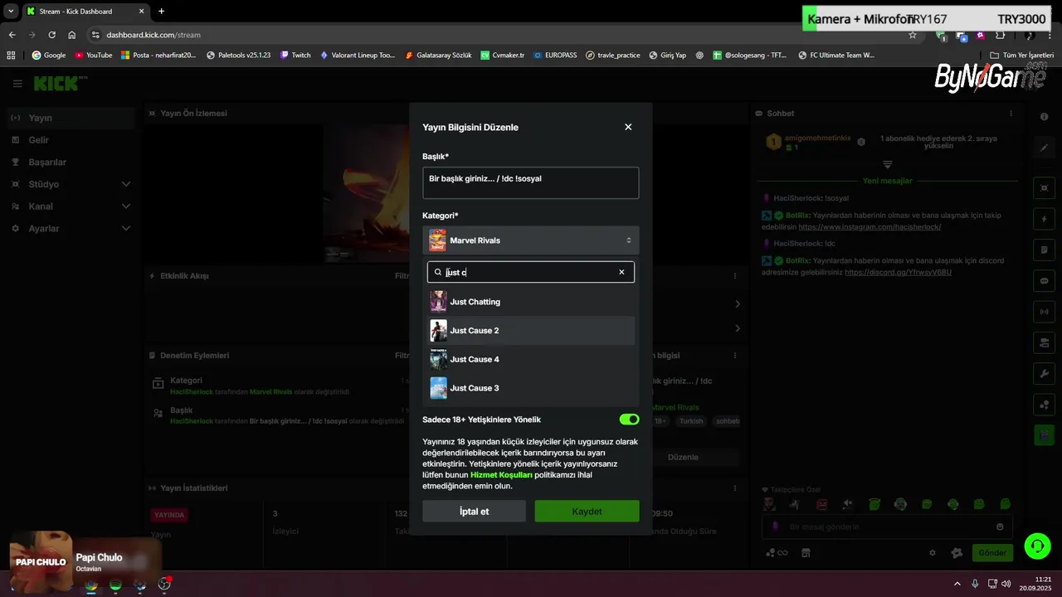Screen dimensions: 1062x597
Task: Select Just Cause 4 category
Action: click(x=531, y=359)
